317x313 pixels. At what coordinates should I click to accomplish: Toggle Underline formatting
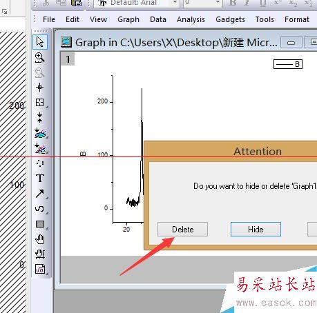pyautogui.click(x=262, y=3)
